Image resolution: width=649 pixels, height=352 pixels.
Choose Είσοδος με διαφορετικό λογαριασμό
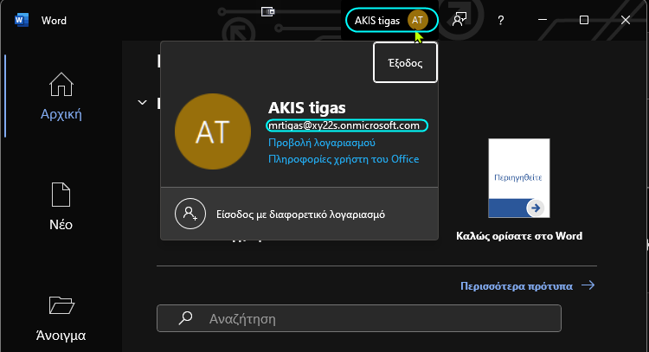[299, 214]
